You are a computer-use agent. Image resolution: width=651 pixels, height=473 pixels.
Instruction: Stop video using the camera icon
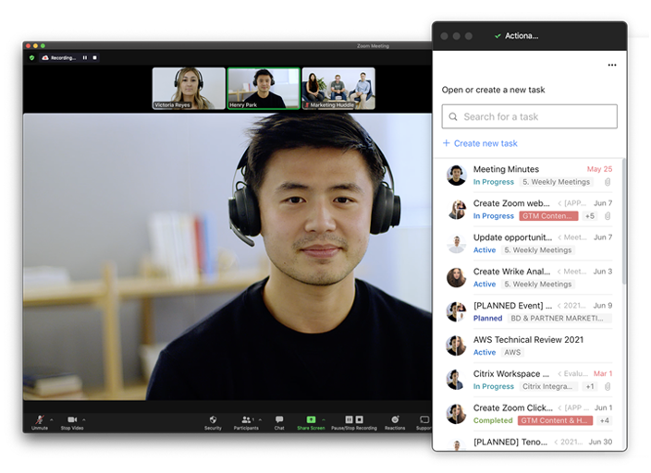(x=72, y=420)
